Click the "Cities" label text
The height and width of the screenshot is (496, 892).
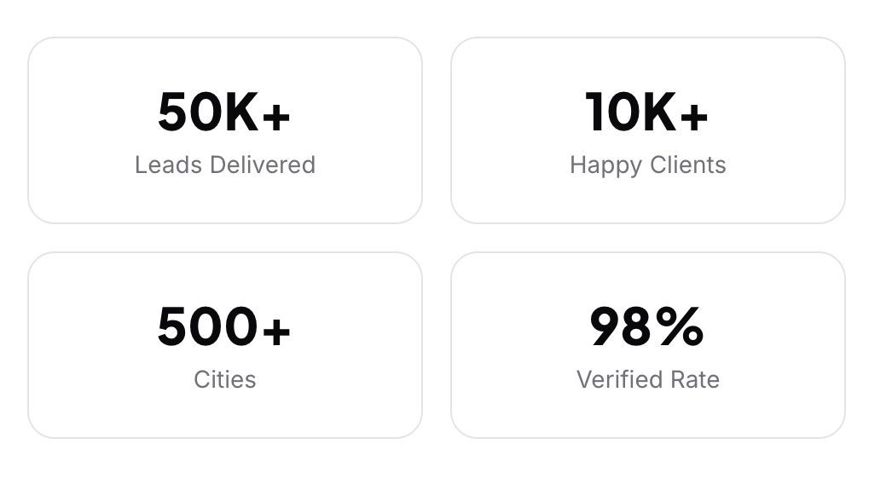tap(225, 379)
